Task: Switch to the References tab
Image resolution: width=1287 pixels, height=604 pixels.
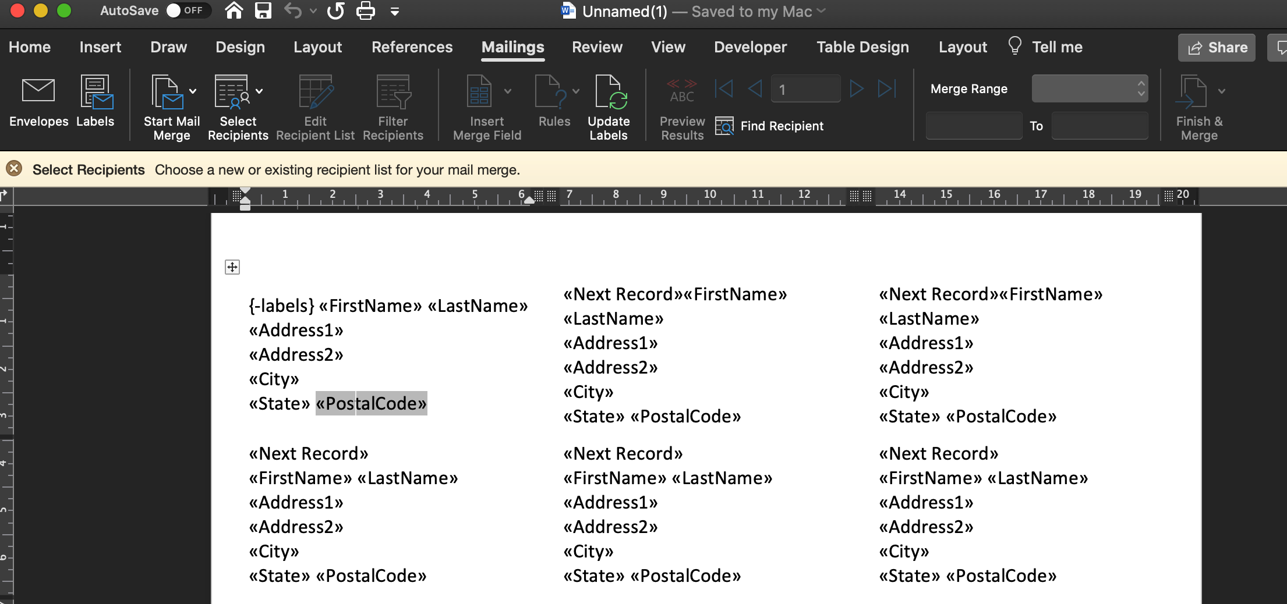Action: click(x=412, y=47)
